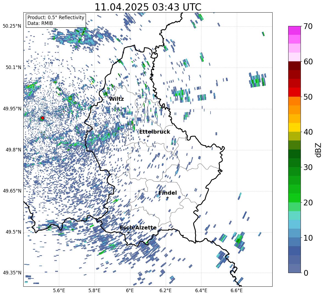Click the 6.6°E longitude label
Viewport: 325px width, 296px height.
[x=237, y=291]
